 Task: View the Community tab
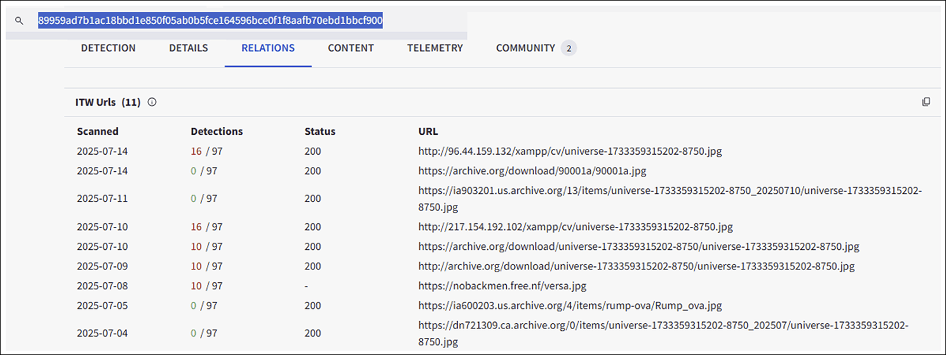[525, 48]
